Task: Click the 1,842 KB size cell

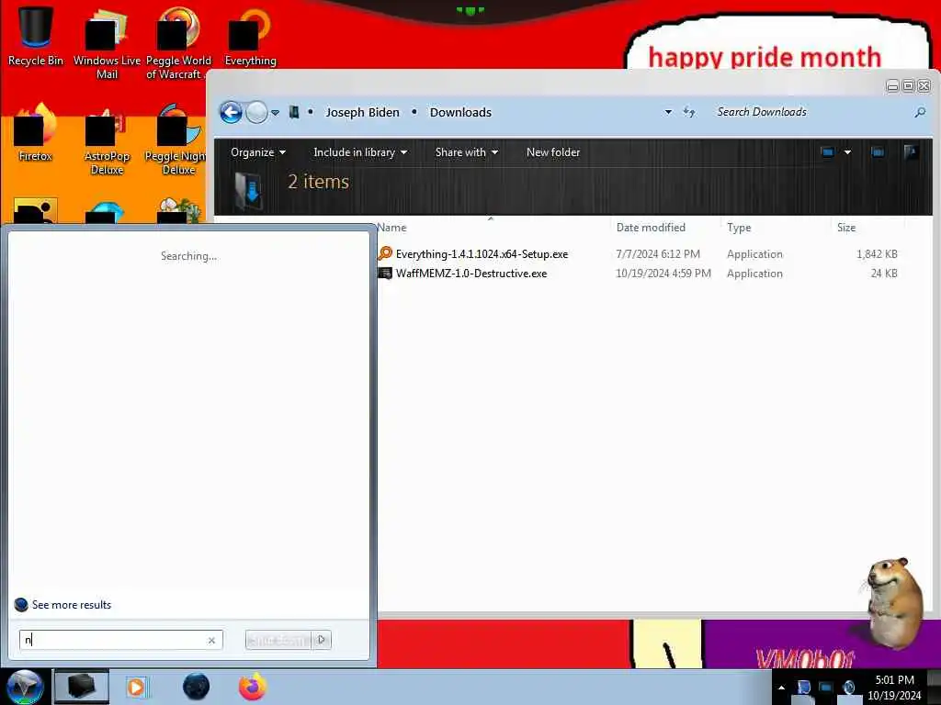Action: (877, 254)
